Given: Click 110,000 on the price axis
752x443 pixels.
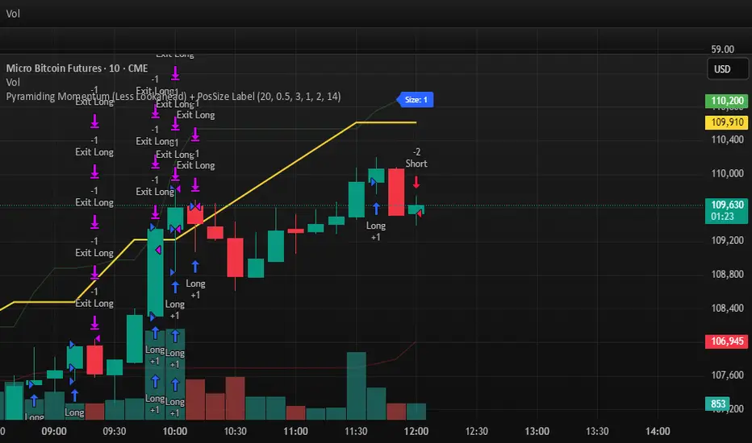Looking at the screenshot, I should click(727, 173).
